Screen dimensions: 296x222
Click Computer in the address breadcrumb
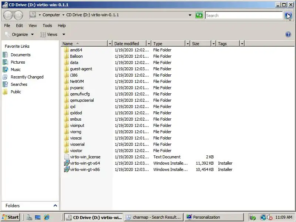(x=51, y=15)
